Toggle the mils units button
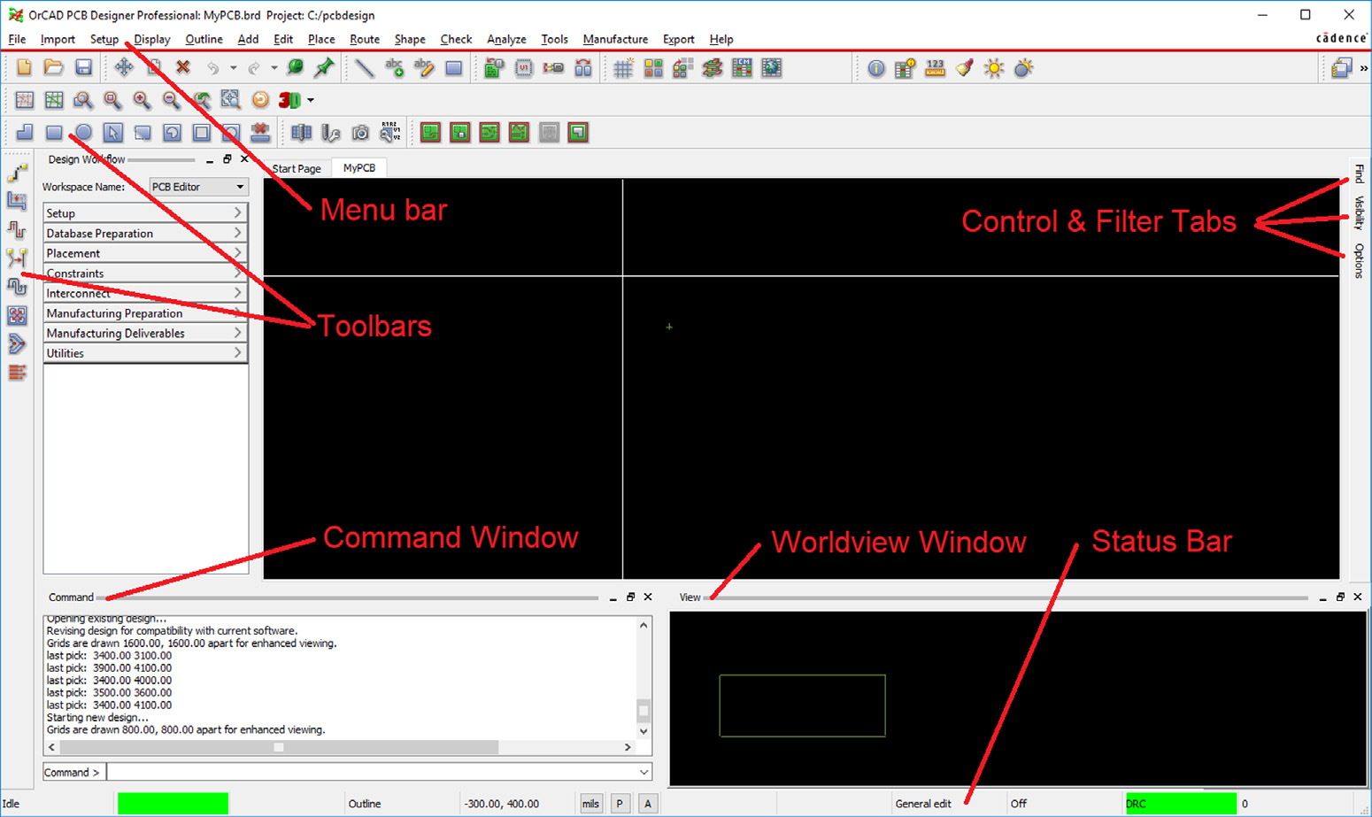This screenshot has height=817, width=1372. pyautogui.click(x=590, y=804)
